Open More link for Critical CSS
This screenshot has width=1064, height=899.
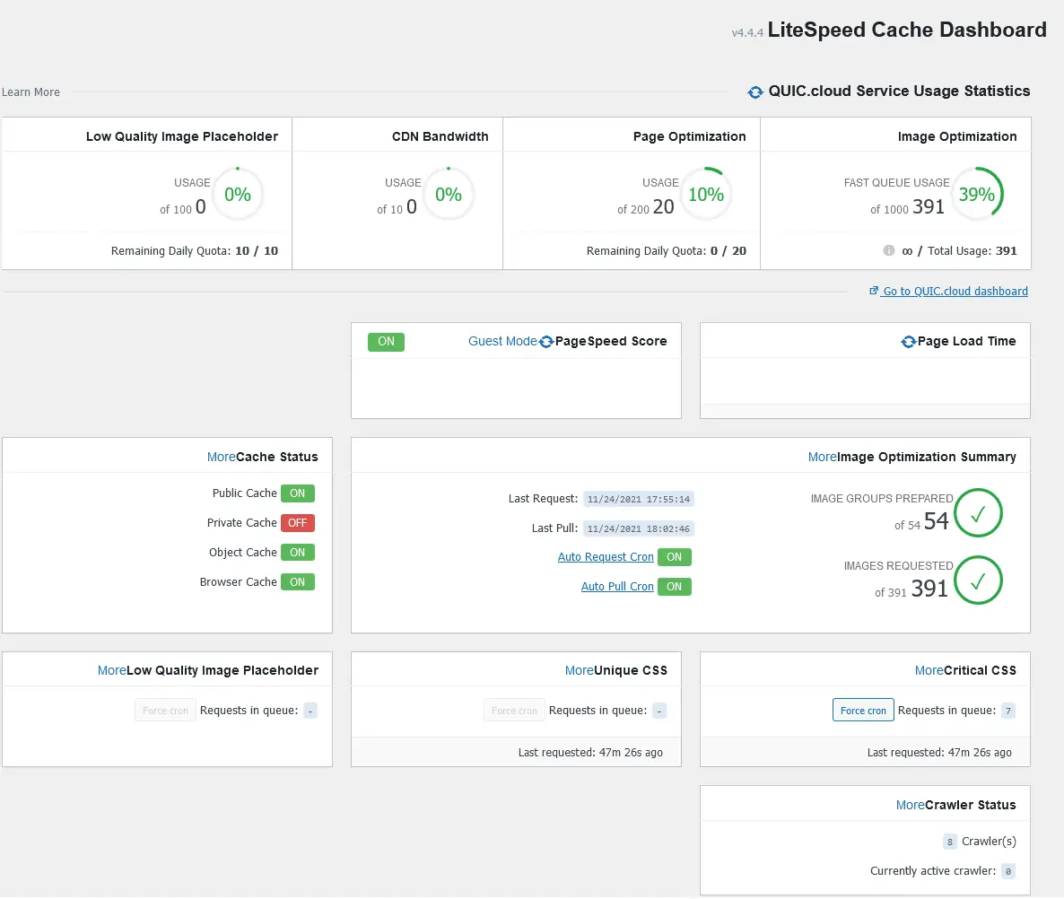pyautogui.click(x=929, y=670)
